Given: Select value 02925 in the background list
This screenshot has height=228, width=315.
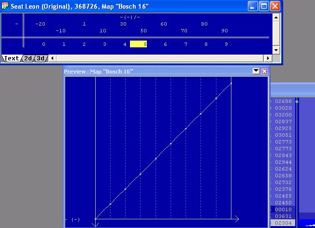Looking at the screenshot, I should pos(283,128).
